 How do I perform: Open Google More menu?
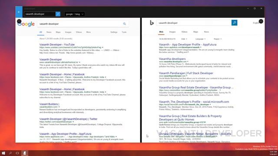[x=89, y=32]
